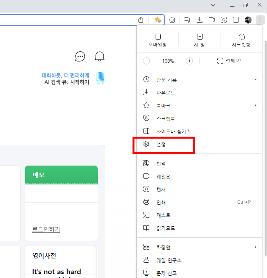Click the book icon beside 읽기모드

pos(146,228)
